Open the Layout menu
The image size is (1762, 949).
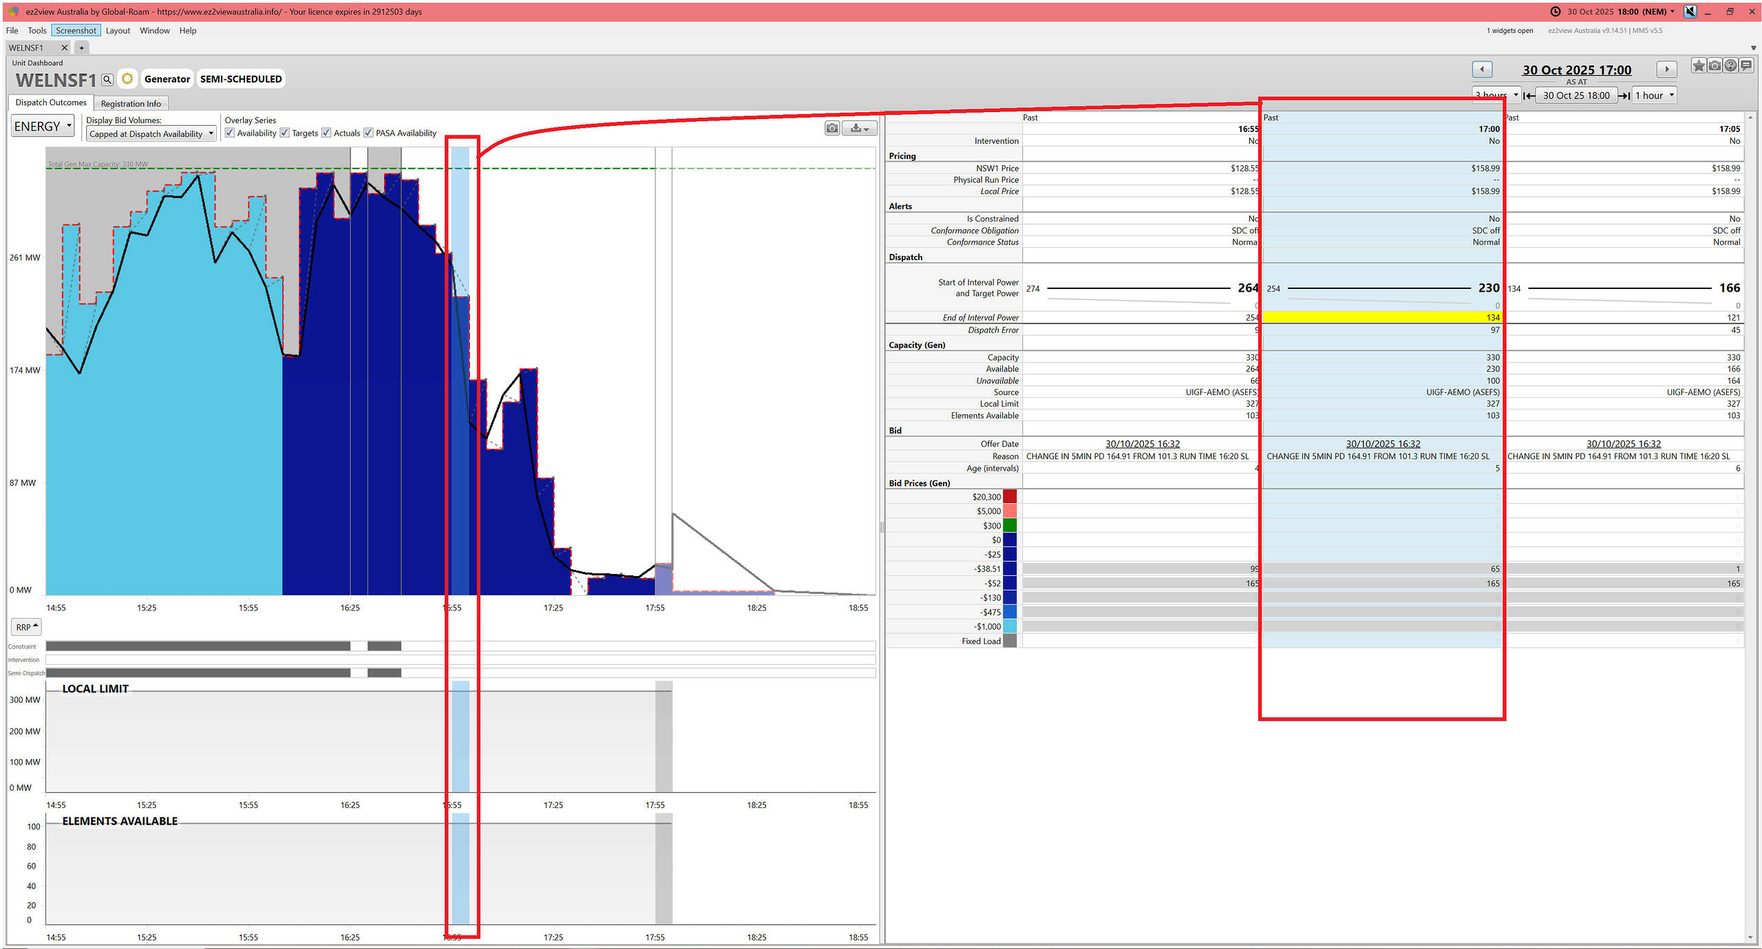pyautogui.click(x=118, y=30)
